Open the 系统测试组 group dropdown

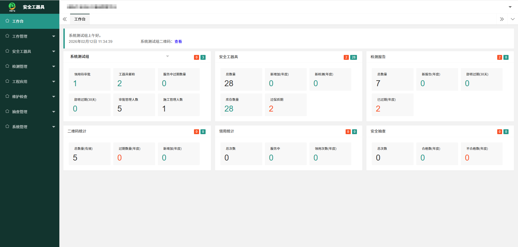tap(167, 57)
